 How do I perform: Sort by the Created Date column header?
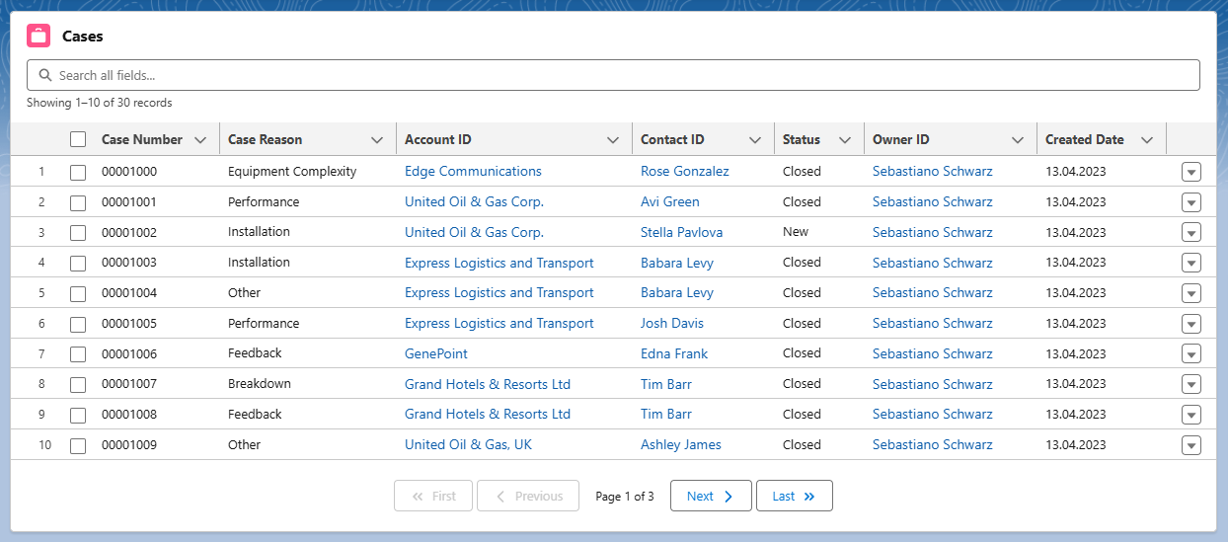pos(1085,139)
